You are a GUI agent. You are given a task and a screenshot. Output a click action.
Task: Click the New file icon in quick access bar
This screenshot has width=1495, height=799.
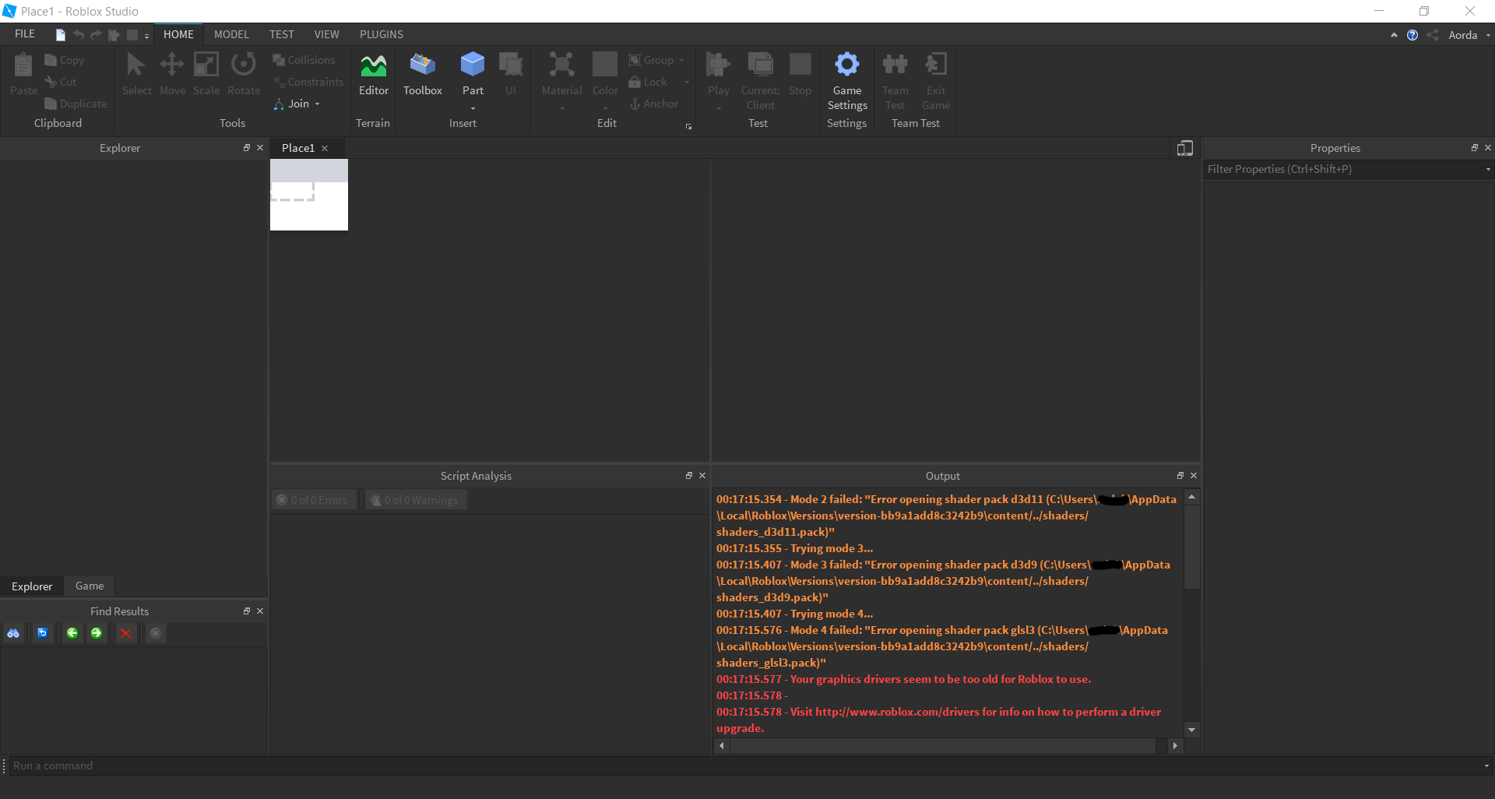click(61, 35)
